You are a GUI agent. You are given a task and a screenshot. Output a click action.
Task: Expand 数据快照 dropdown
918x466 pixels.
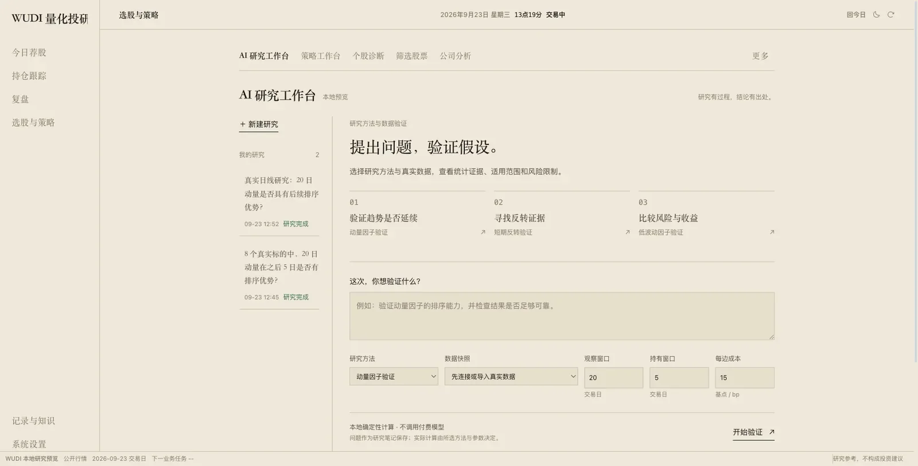click(x=511, y=377)
